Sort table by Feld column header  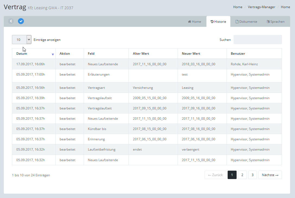(91, 54)
